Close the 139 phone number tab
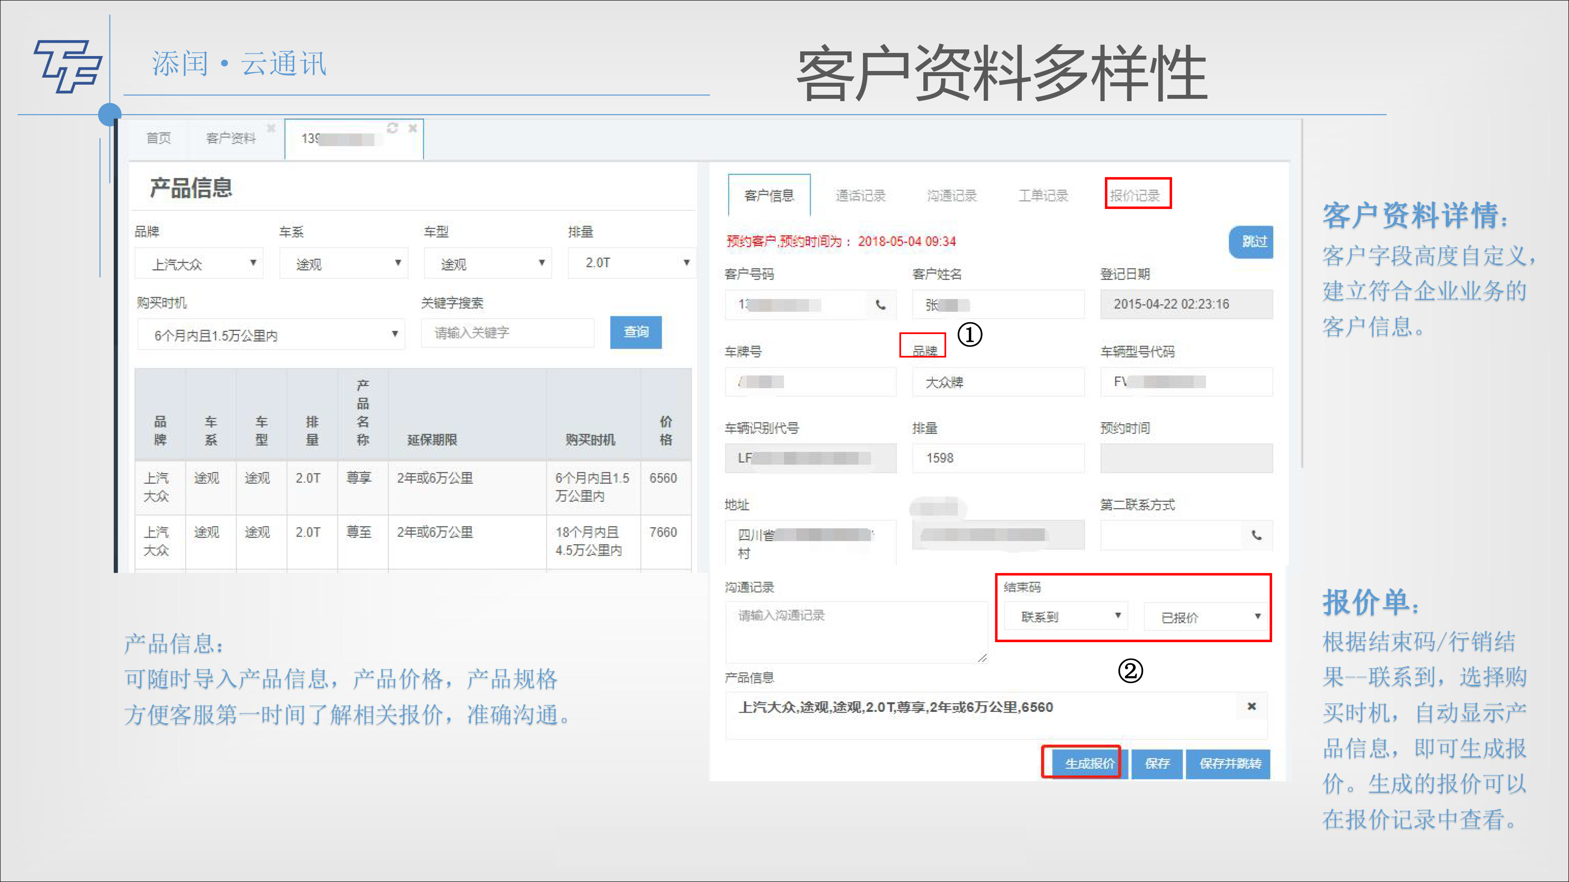The width and height of the screenshot is (1569, 882). pyautogui.click(x=412, y=128)
